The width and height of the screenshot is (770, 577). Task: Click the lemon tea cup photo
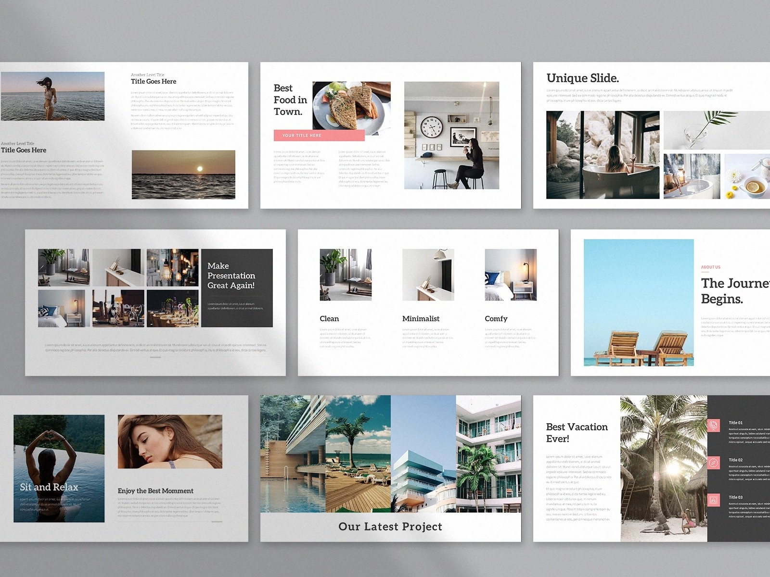747,176
